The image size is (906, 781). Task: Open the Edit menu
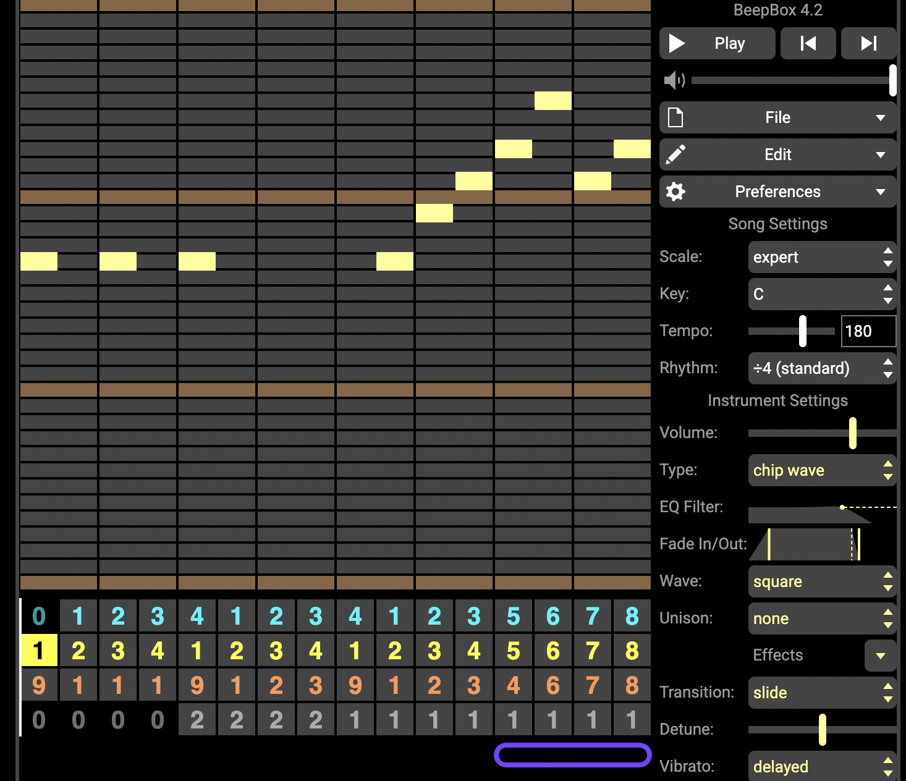pyautogui.click(x=777, y=154)
